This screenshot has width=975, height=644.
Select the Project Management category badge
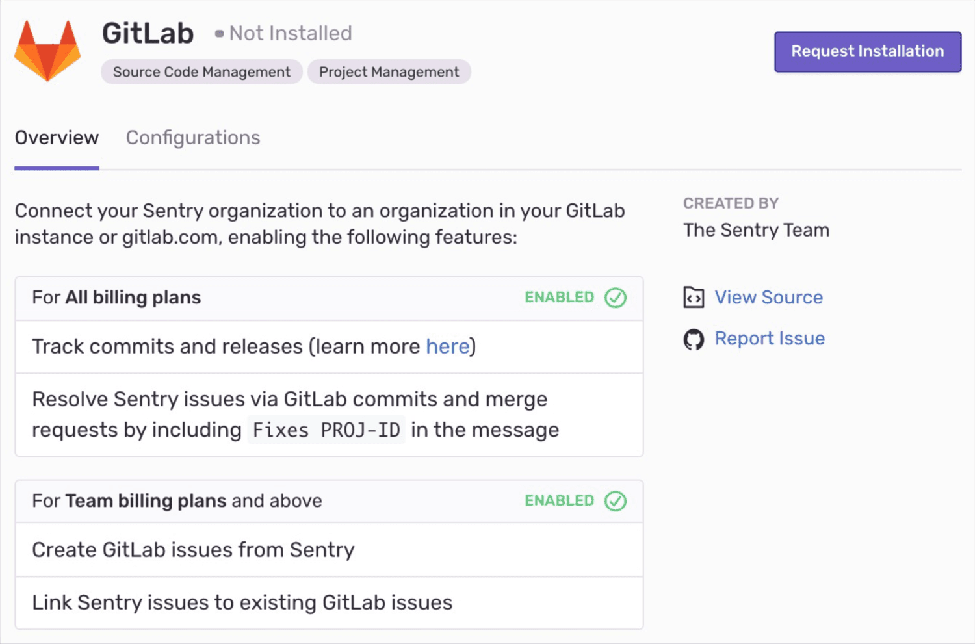point(389,71)
